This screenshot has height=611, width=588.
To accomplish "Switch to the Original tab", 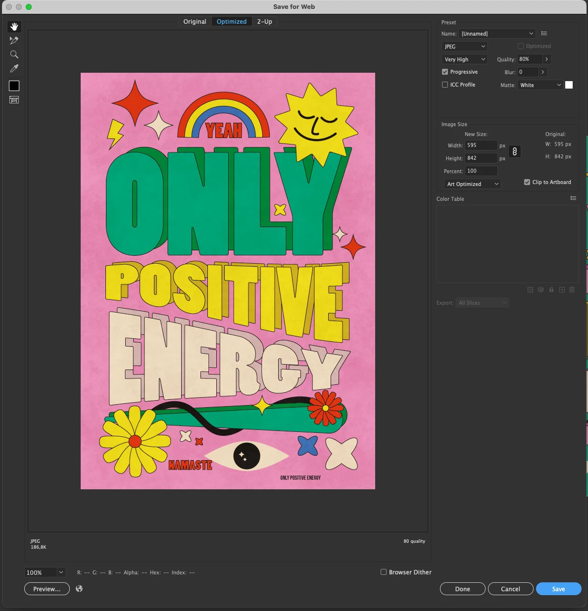I will (195, 22).
